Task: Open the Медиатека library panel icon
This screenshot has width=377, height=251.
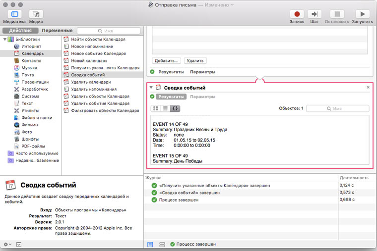Action: tap(14, 14)
